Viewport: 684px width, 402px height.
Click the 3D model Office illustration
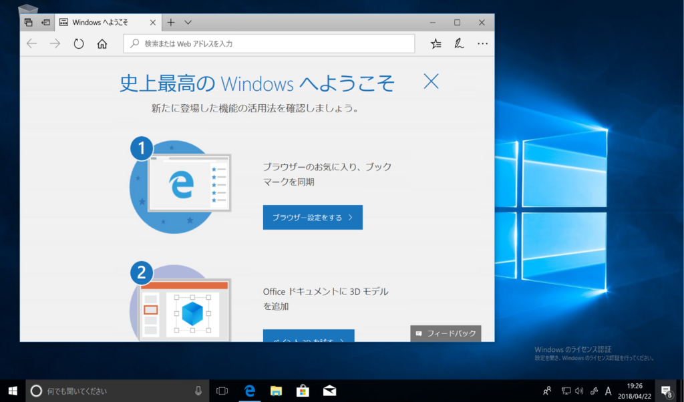pos(180,301)
